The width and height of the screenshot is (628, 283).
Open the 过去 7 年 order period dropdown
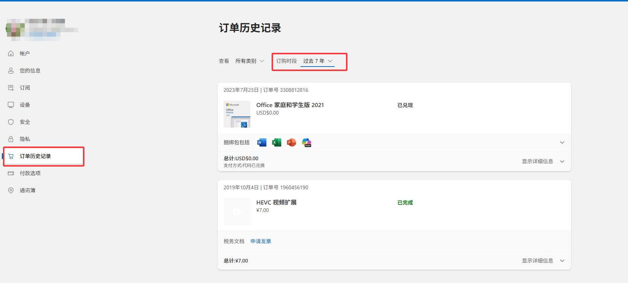click(x=318, y=61)
